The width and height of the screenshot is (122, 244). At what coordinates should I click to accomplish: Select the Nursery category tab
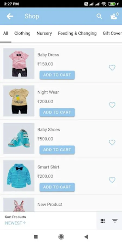(x=44, y=33)
